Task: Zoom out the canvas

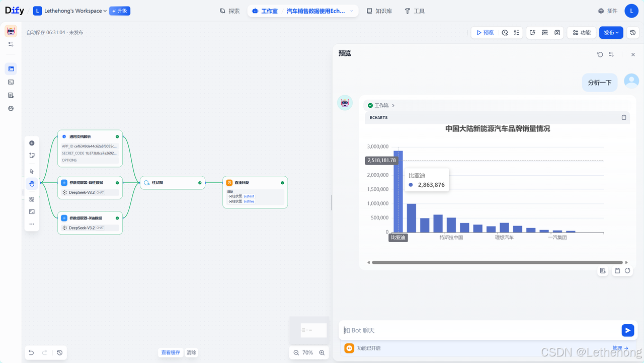Action: [x=296, y=352]
